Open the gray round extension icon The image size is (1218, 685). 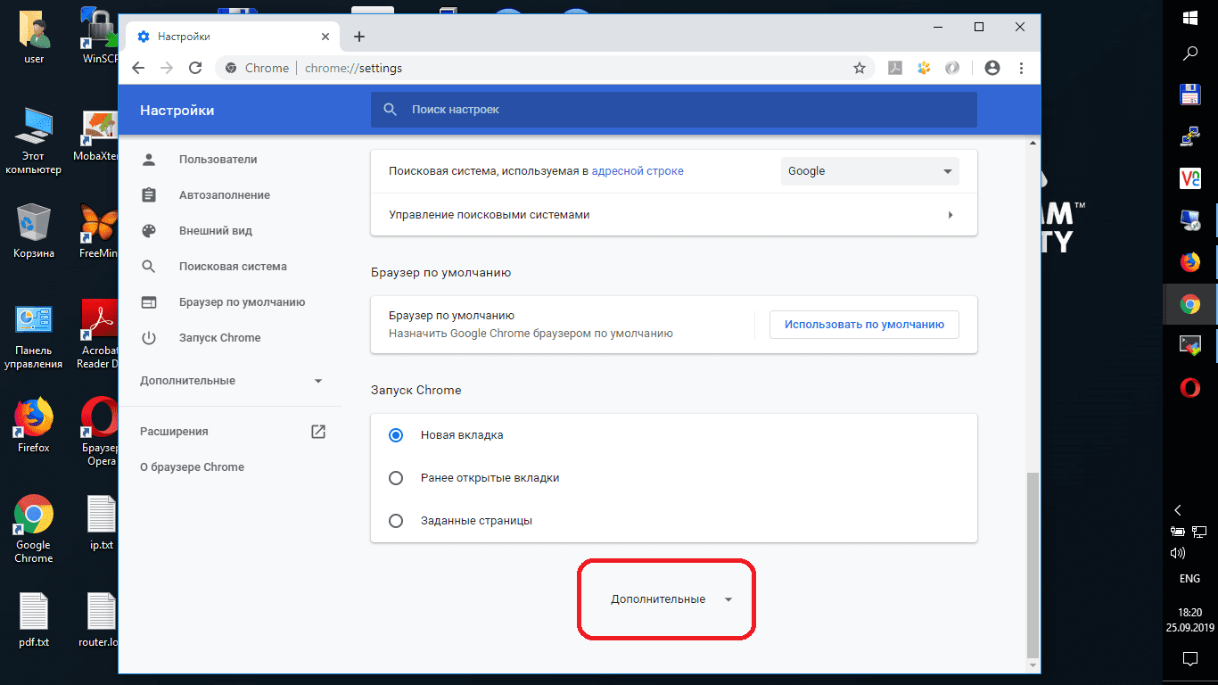(x=952, y=68)
